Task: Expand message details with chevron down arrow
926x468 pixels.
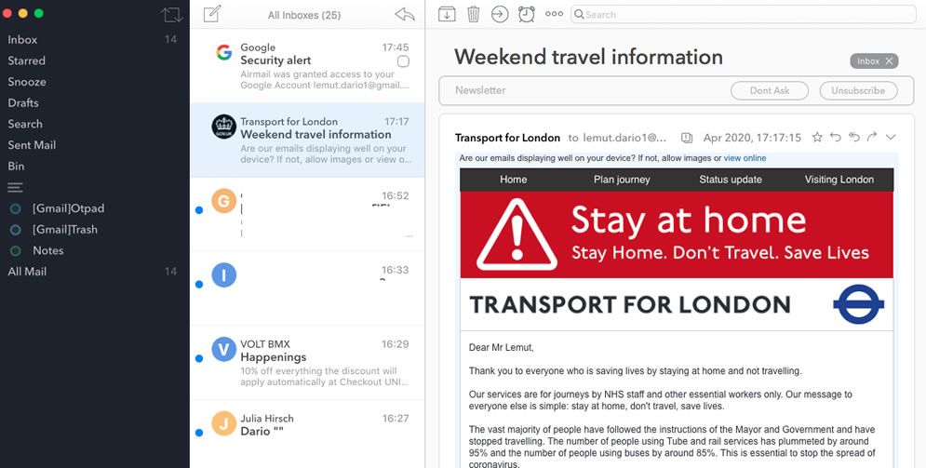Action: pos(891,138)
